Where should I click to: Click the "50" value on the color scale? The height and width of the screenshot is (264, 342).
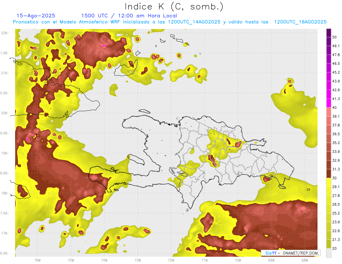tap(335, 37)
